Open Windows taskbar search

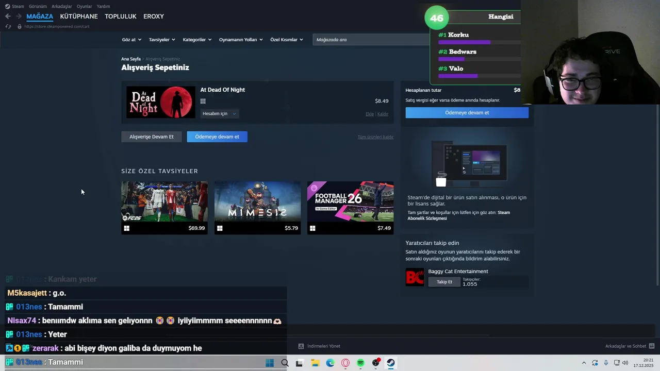click(285, 363)
